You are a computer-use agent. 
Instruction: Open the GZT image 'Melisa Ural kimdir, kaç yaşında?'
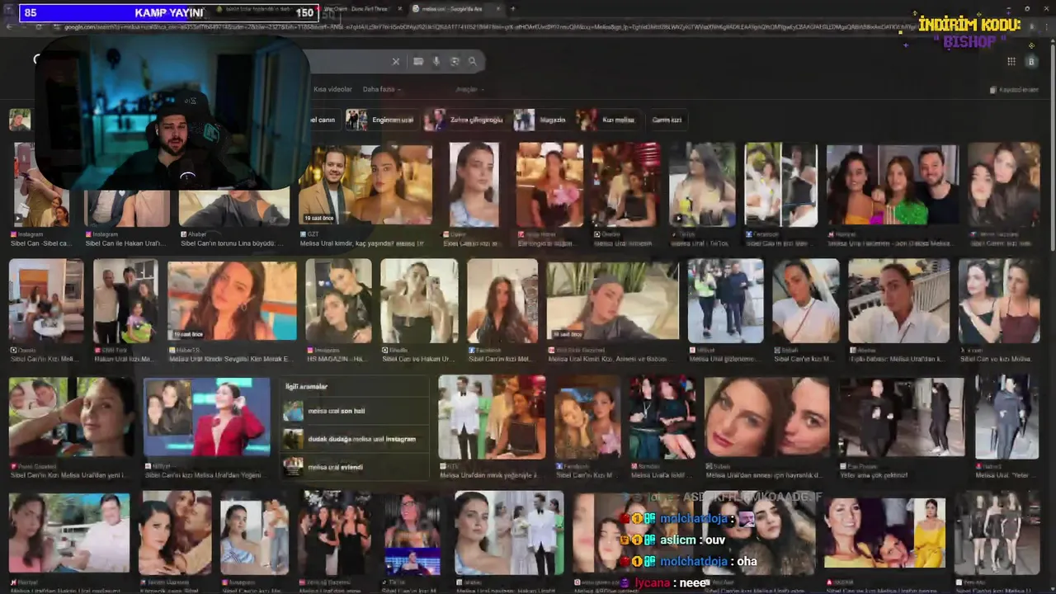tap(365, 185)
